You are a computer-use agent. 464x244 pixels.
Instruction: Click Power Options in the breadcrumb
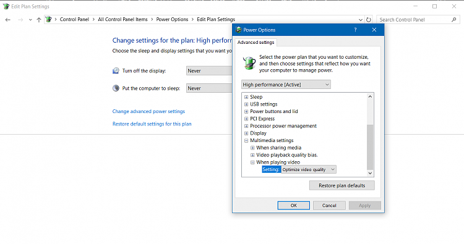172,20
